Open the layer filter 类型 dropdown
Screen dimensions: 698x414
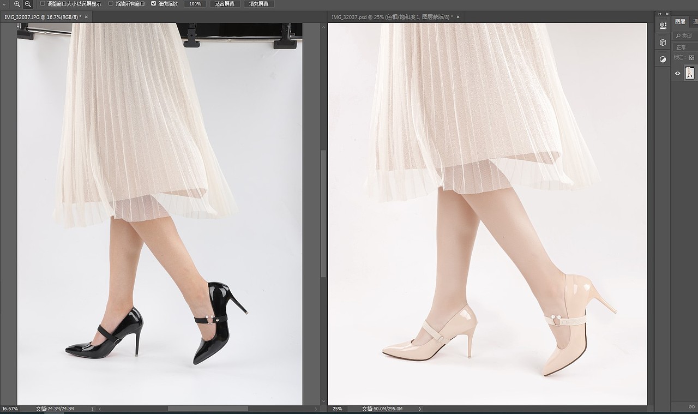point(685,36)
